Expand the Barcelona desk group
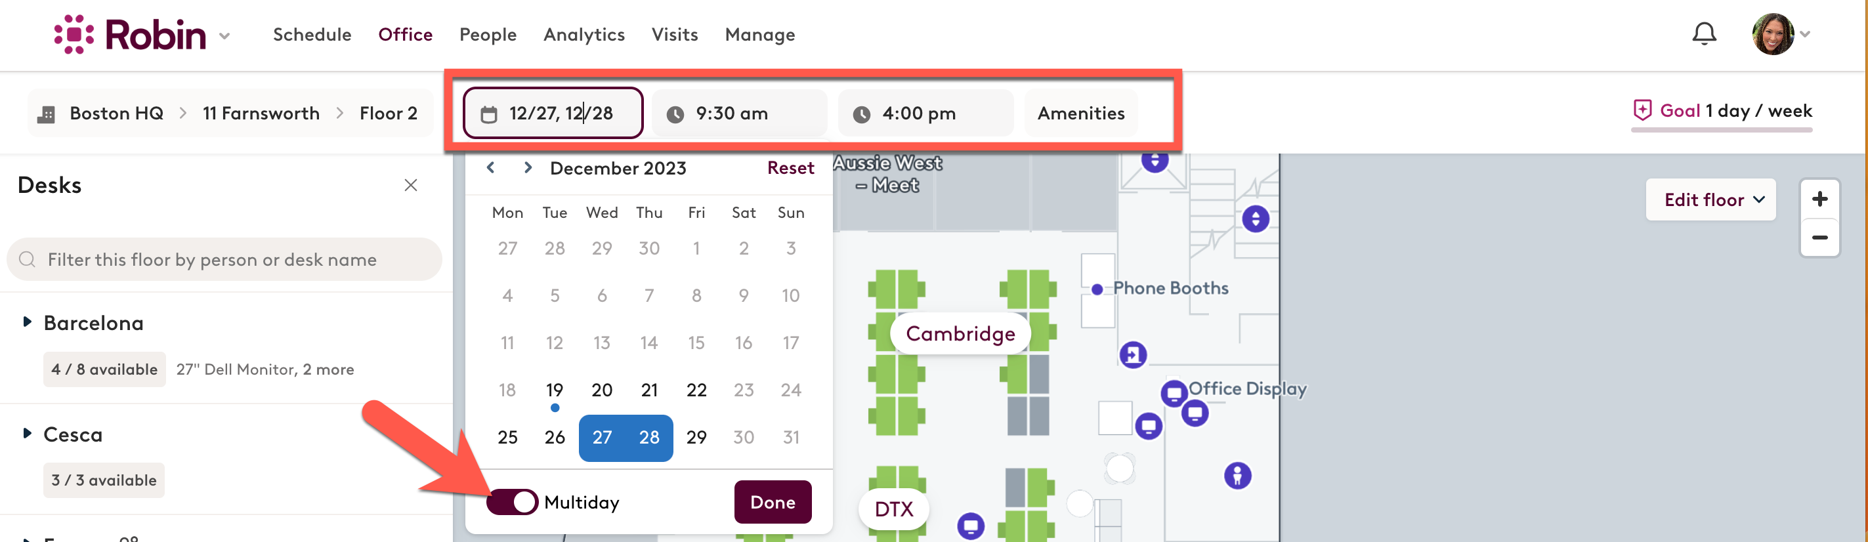 point(27,322)
